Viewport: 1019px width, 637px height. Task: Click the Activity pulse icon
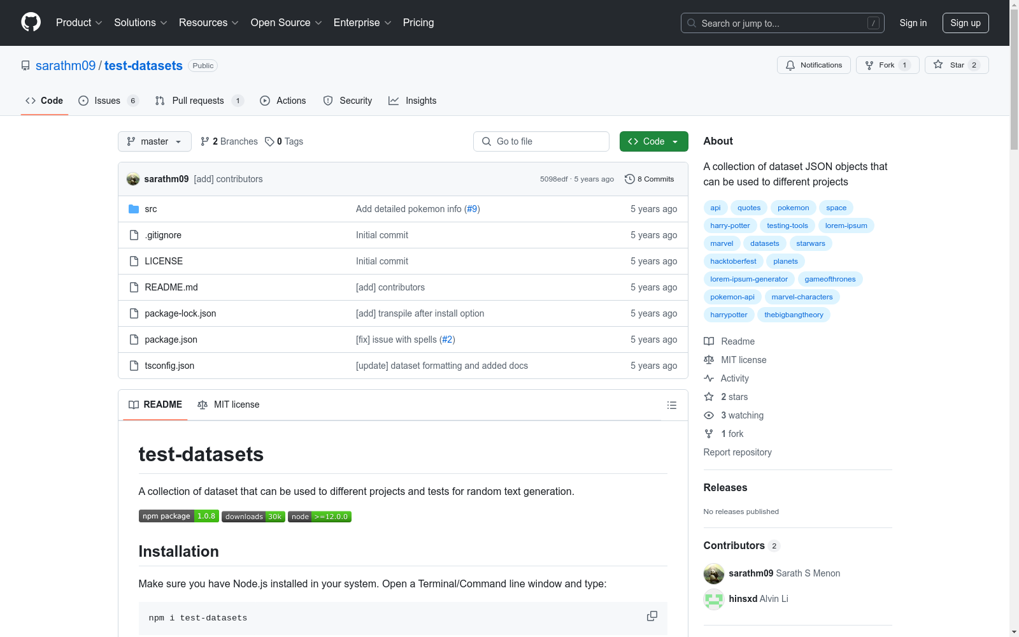tap(709, 378)
